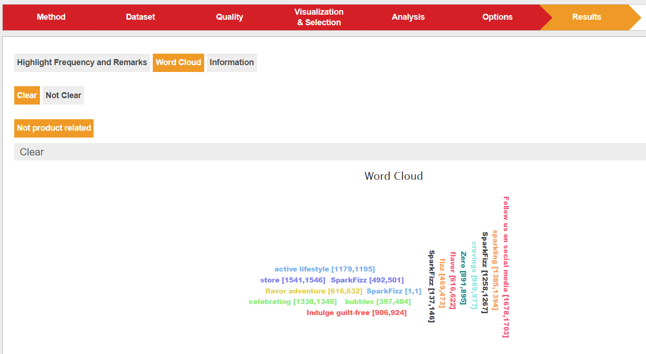Toggle the orange Clear filter button
The image size is (646, 354).
coord(27,95)
